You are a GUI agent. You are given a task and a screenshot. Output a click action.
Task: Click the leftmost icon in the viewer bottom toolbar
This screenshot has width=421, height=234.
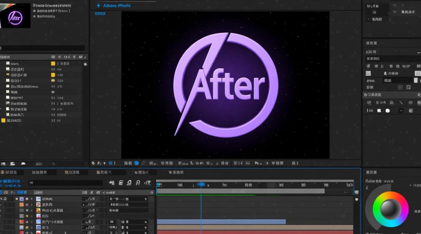tap(93, 163)
